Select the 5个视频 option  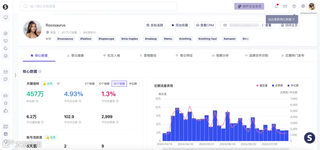(x=90, y=83)
